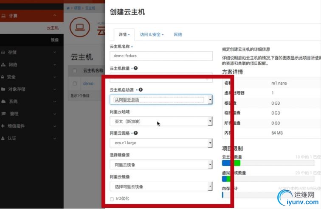Screen dimensions: 321x209
Task: Open the 计算 sidebar menu
Action: pyautogui.click(x=32, y=16)
